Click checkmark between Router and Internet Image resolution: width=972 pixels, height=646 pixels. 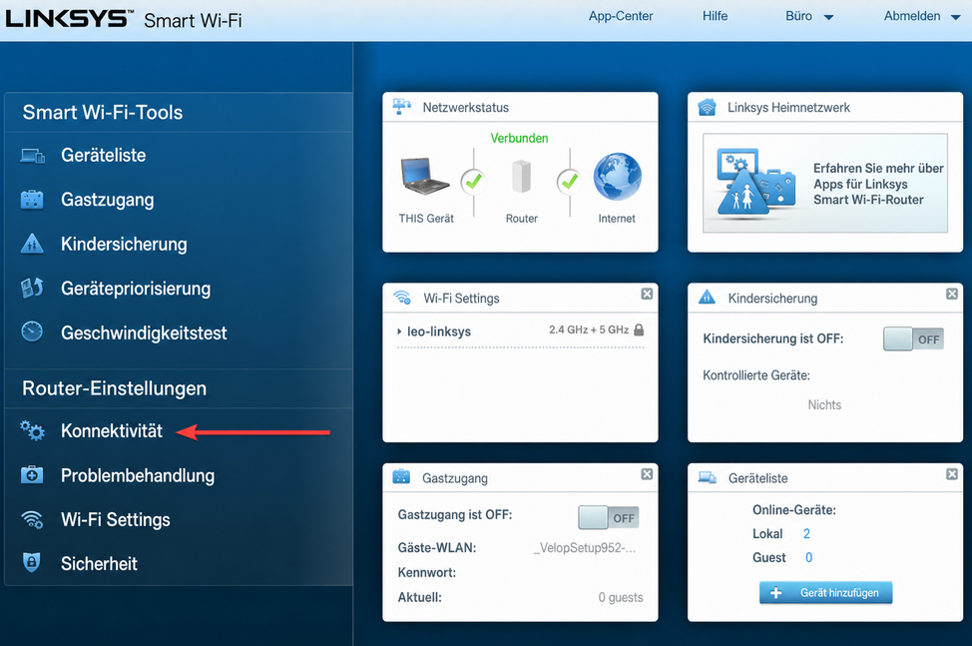[569, 181]
